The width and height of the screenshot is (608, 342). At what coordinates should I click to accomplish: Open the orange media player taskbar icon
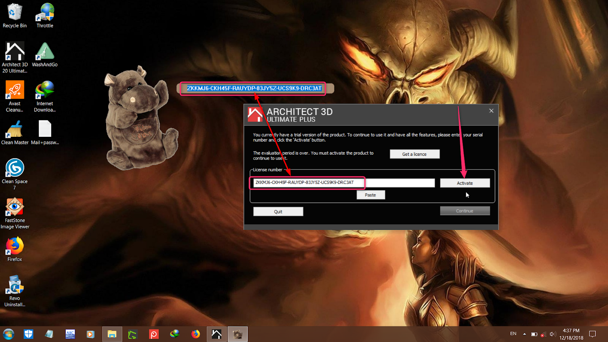(x=90, y=334)
